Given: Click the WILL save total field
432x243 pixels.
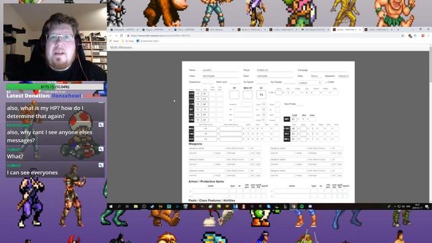Looking at the screenshot, I should pyautogui.click(x=294, y=139).
